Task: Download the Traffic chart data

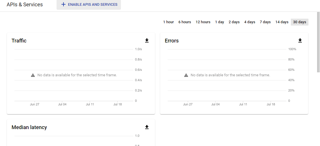Action: [x=147, y=41]
